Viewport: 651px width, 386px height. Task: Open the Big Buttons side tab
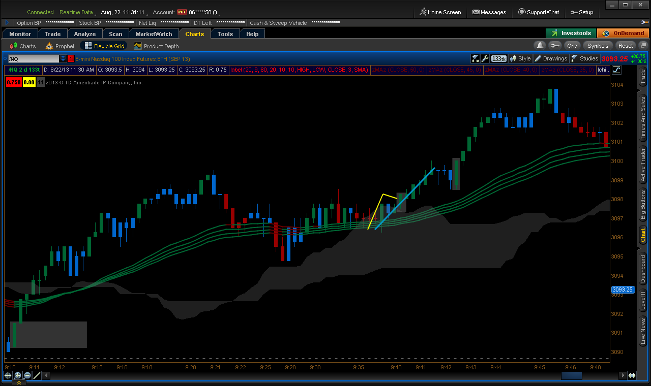point(643,205)
